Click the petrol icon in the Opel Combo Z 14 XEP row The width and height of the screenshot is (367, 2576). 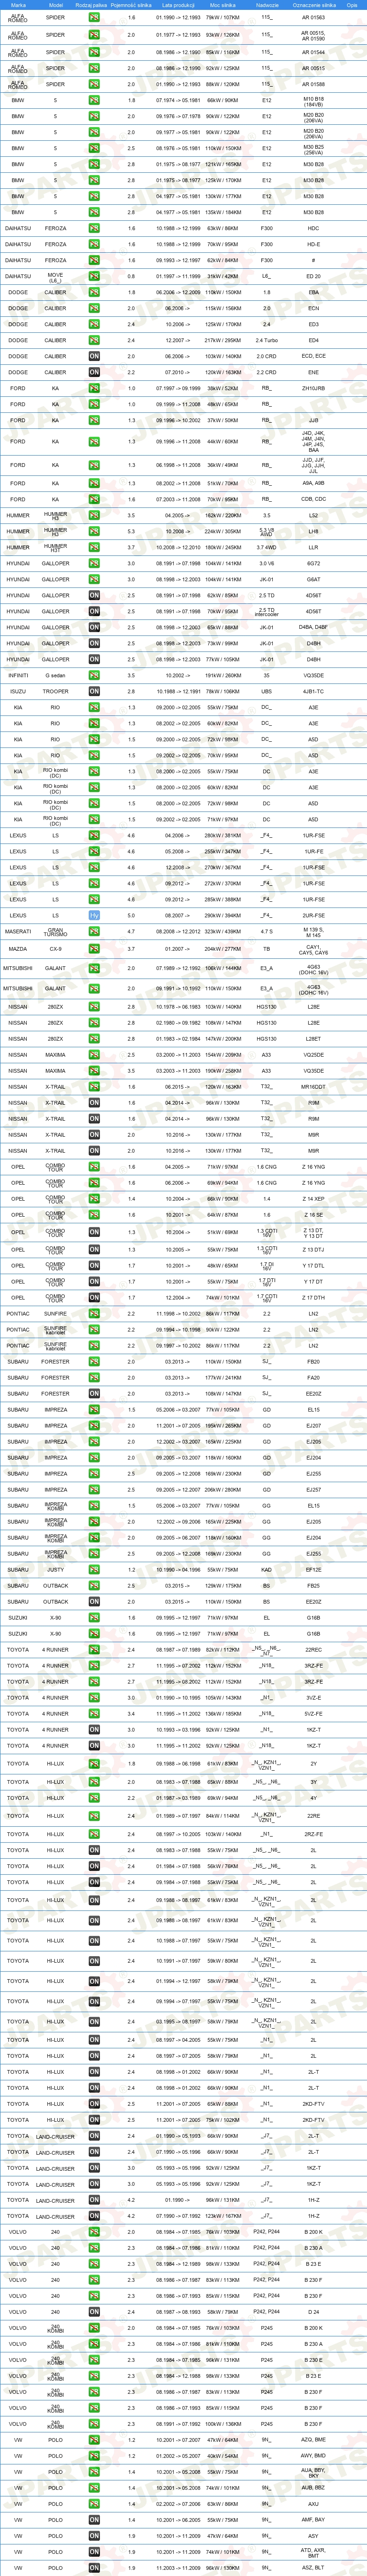pyautogui.click(x=94, y=1199)
